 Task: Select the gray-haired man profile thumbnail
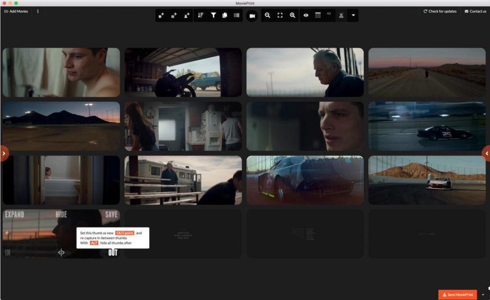[305, 72]
